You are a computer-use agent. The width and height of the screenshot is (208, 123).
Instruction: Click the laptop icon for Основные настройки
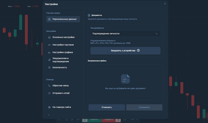pos(49,37)
